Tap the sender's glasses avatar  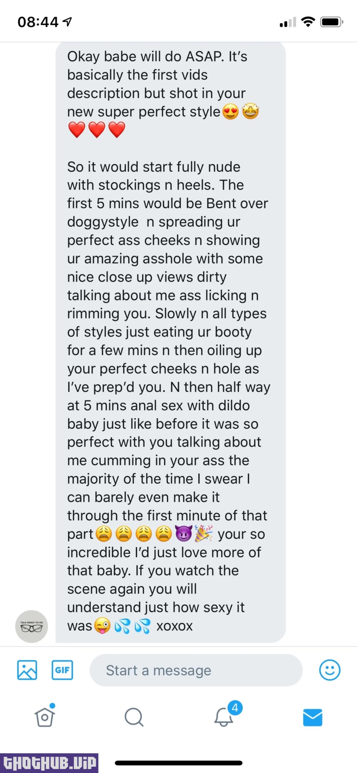click(x=31, y=626)
